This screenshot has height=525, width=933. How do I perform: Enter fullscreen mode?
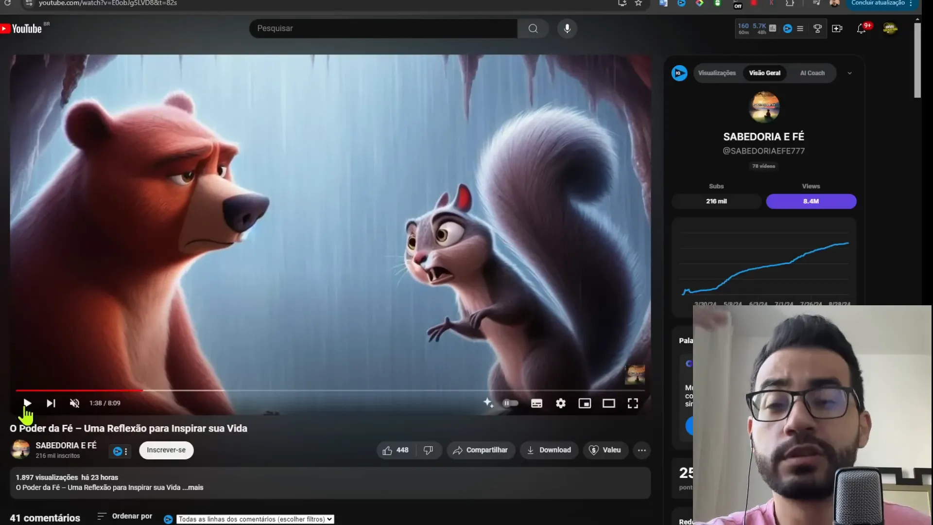point(633,403)
